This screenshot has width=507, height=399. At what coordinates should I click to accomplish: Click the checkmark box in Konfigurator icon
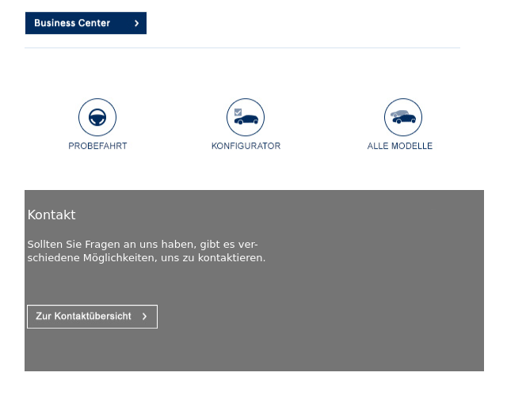click(x=238, y=112)
